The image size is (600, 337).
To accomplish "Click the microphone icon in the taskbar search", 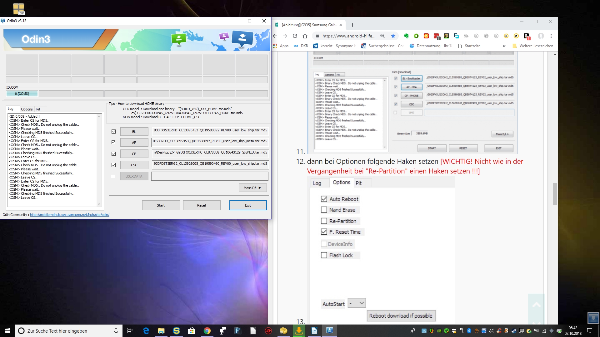I will [116, 331].
